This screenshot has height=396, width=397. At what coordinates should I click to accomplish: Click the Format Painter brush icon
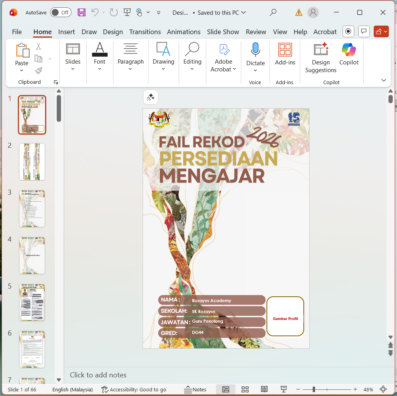click(x=38, y=71)
